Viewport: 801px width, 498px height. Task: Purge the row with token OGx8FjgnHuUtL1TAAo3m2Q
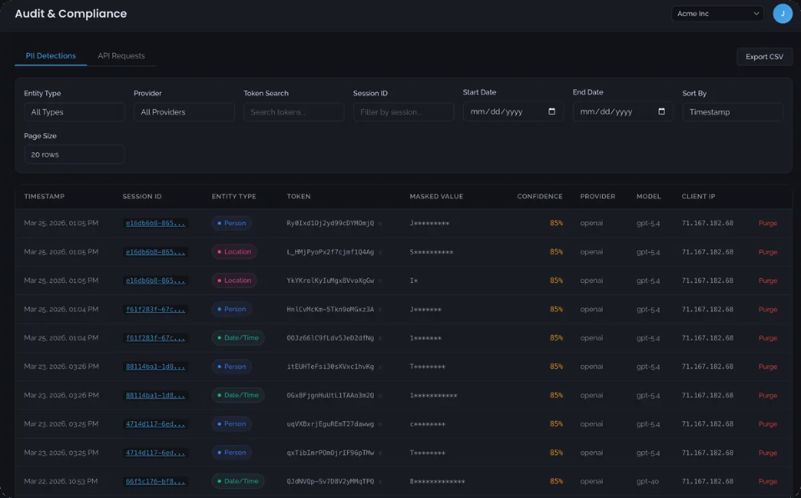(768, 395)
